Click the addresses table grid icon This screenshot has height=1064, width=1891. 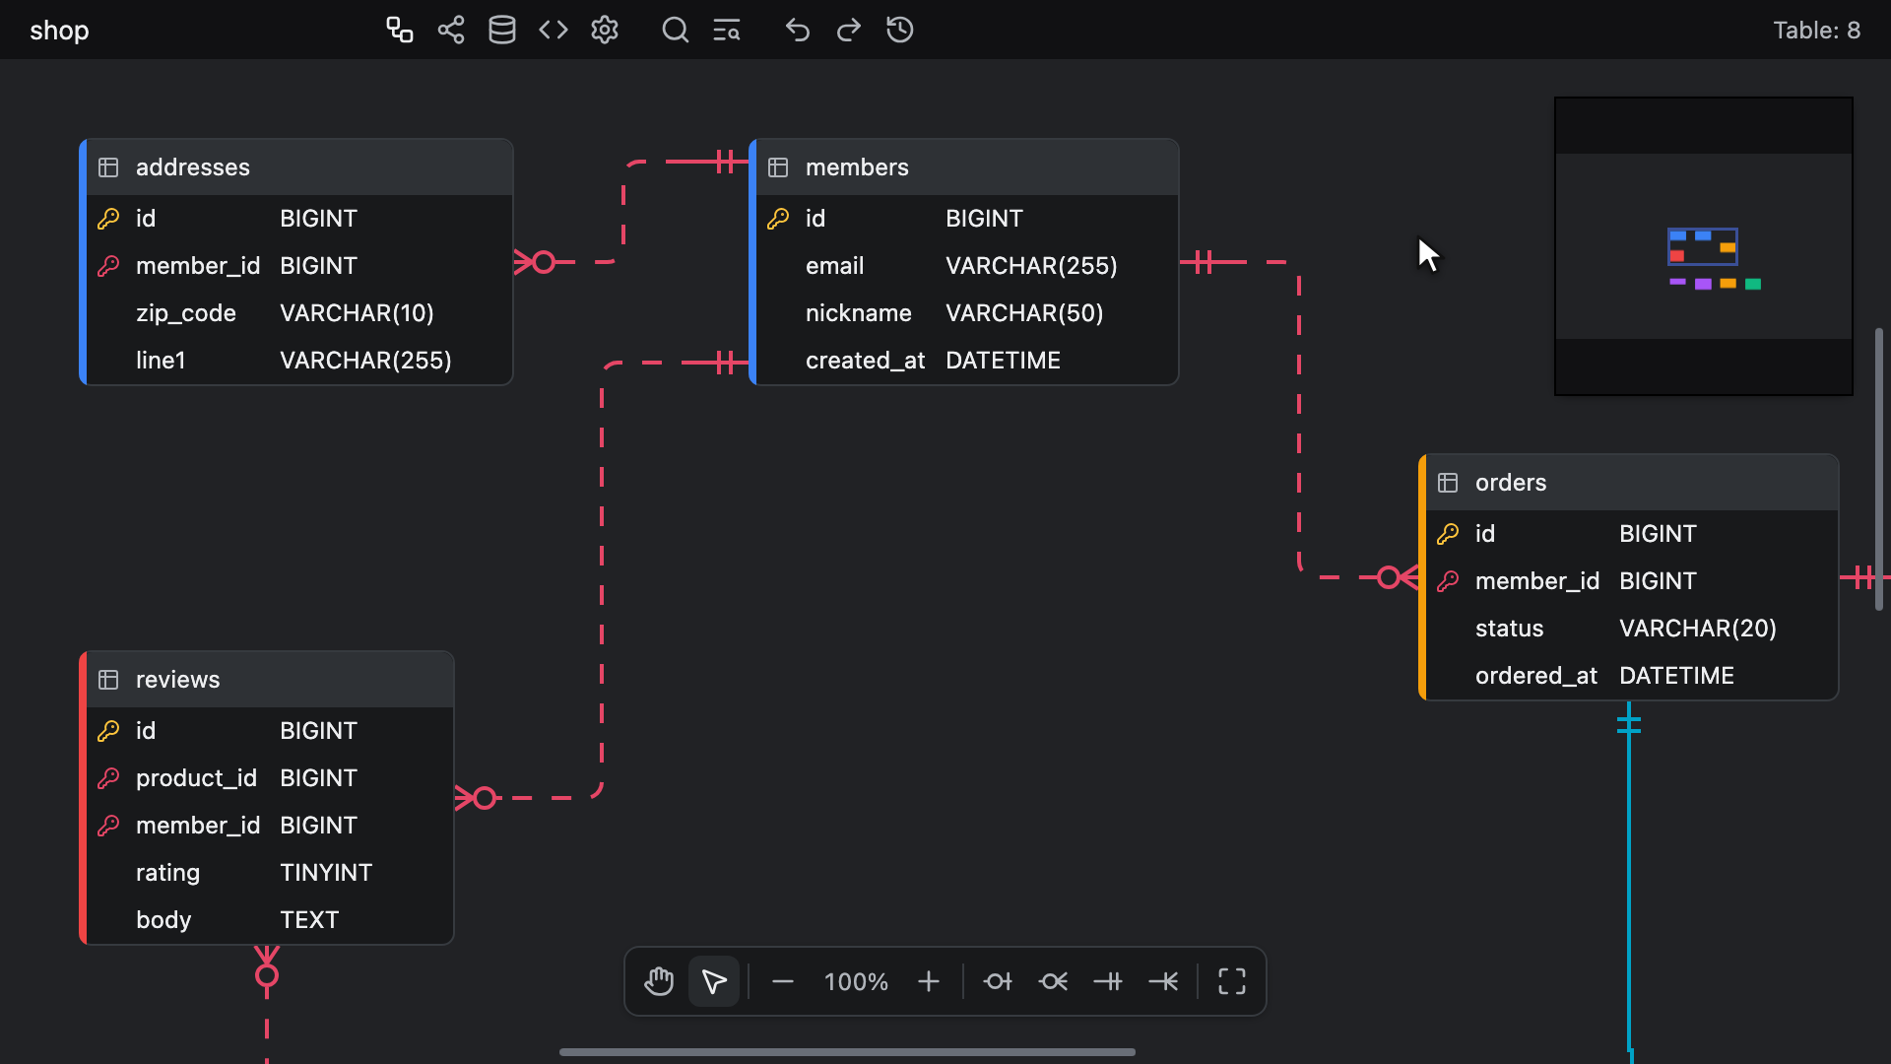tap(108, 167)
